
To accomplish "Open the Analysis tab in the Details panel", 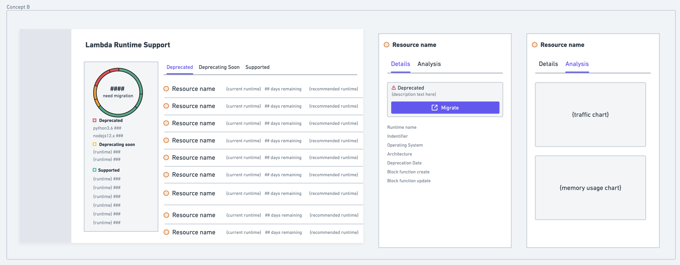I will click(429, 64).
